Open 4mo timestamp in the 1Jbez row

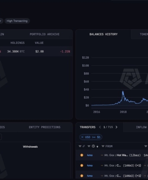(x=90, y=155)
